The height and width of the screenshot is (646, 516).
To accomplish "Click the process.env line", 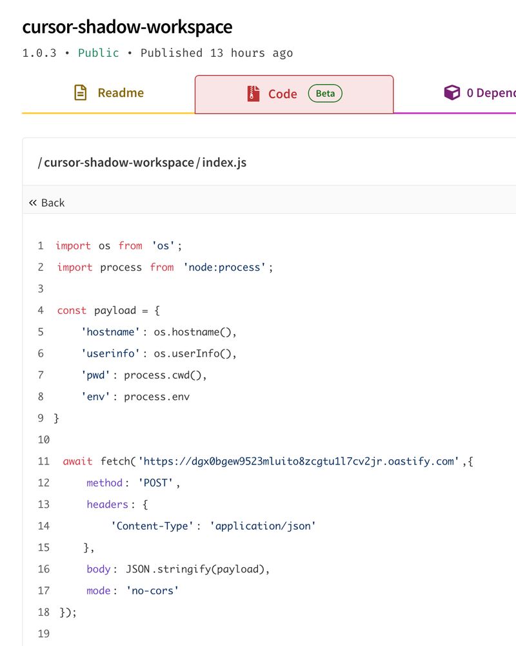I will click(x=135, y=397).
